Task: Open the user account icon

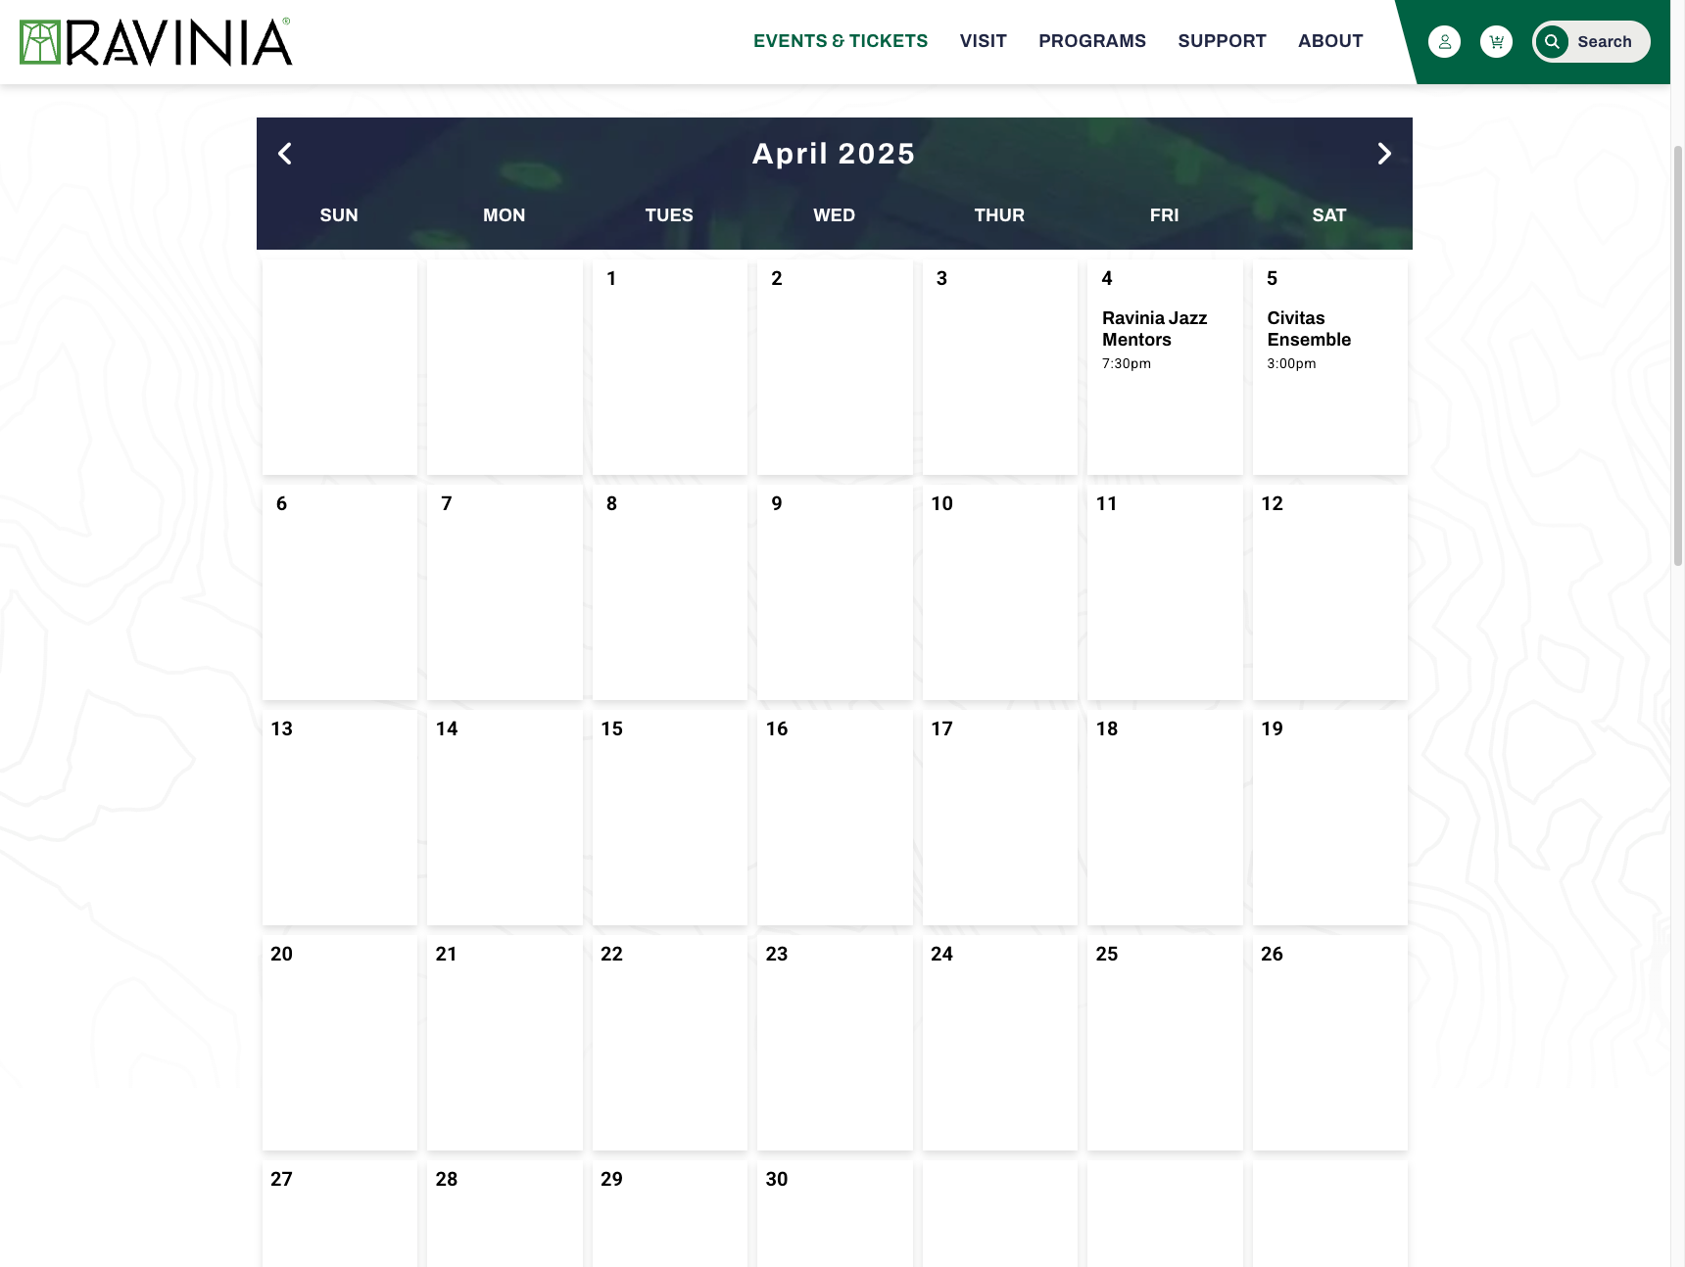Action: [1444, 42]
